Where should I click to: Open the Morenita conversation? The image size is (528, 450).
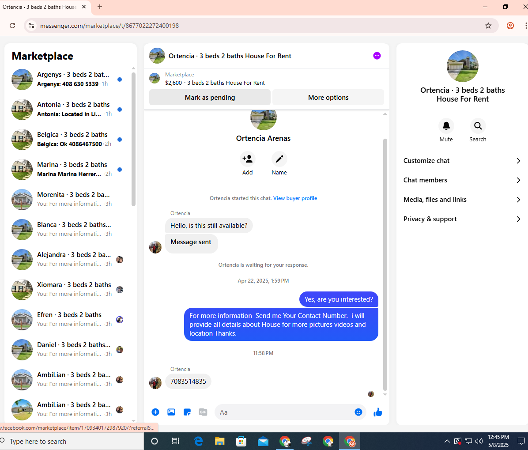(68, 199)
